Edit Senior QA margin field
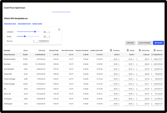167x113 pixels. click(x=129, y=94)
